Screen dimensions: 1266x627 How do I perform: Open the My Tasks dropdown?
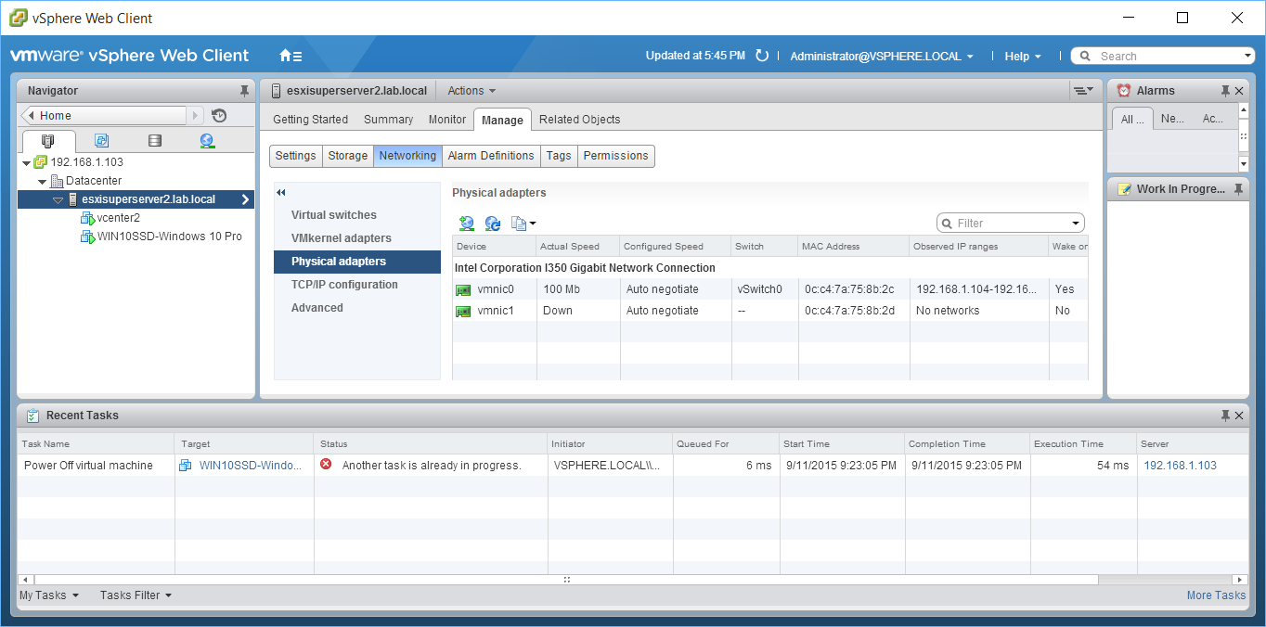49,595
